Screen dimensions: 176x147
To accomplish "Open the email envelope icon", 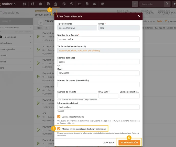I will [95, 4].
